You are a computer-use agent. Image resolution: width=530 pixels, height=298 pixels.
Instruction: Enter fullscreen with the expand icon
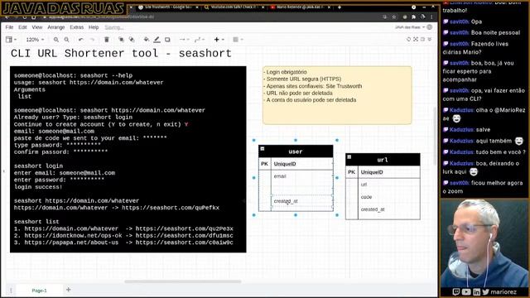(416, 39)
